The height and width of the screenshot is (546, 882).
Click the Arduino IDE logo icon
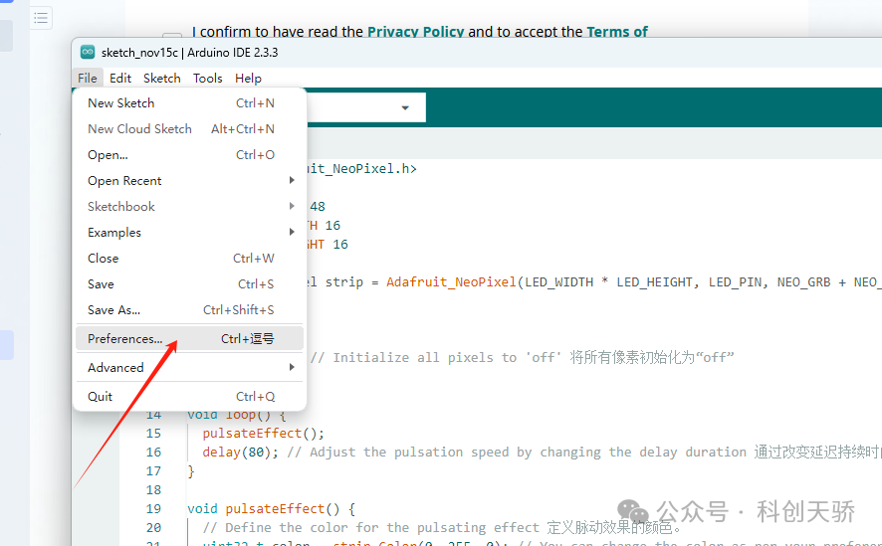88,52
